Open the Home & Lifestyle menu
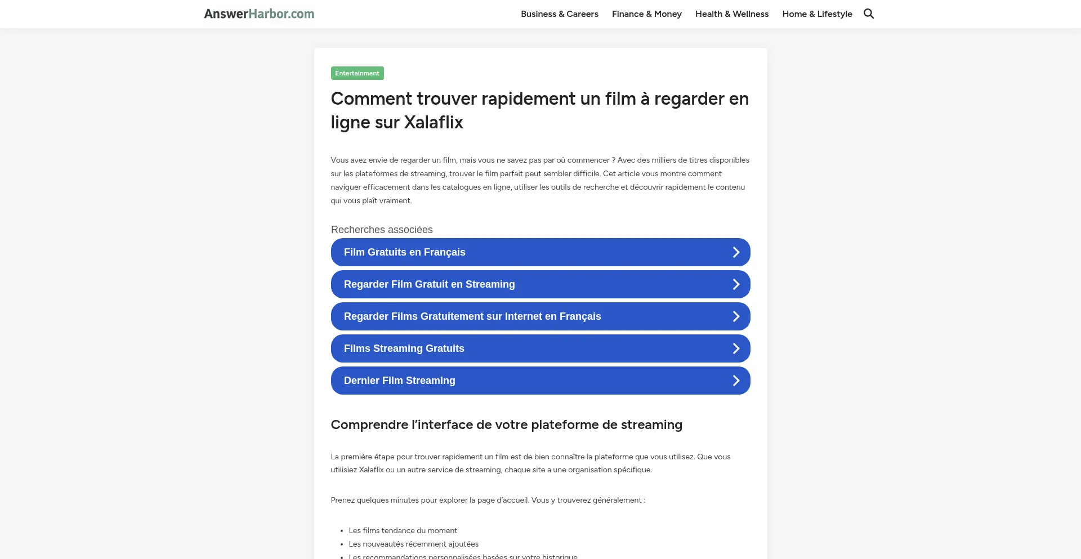This screenshot has height=559, width=1081. [817, 14]
